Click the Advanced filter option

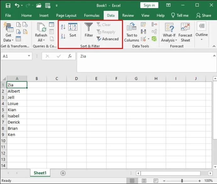pyautogui.click(x=108, y=39)
